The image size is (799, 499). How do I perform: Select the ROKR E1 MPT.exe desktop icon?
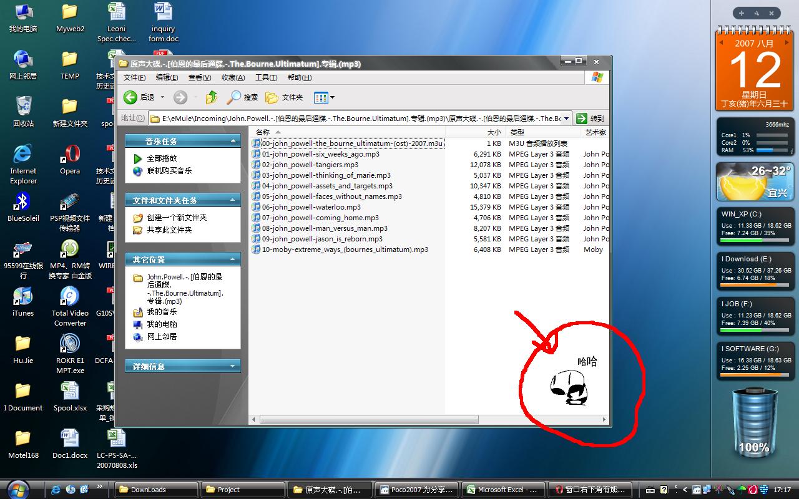(x=70, y=354)
